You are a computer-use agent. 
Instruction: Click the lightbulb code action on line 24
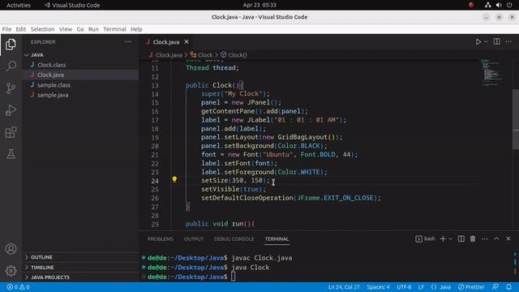point(174,179)
